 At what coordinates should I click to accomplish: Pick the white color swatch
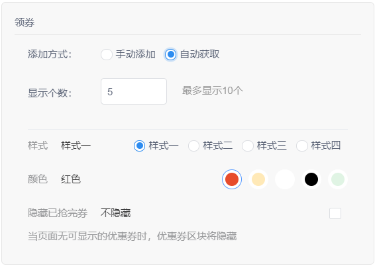click(285, 179)
